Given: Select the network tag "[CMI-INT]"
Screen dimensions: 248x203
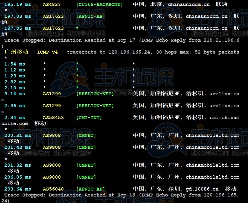Looking at the screenshot, I should [89, 118].
